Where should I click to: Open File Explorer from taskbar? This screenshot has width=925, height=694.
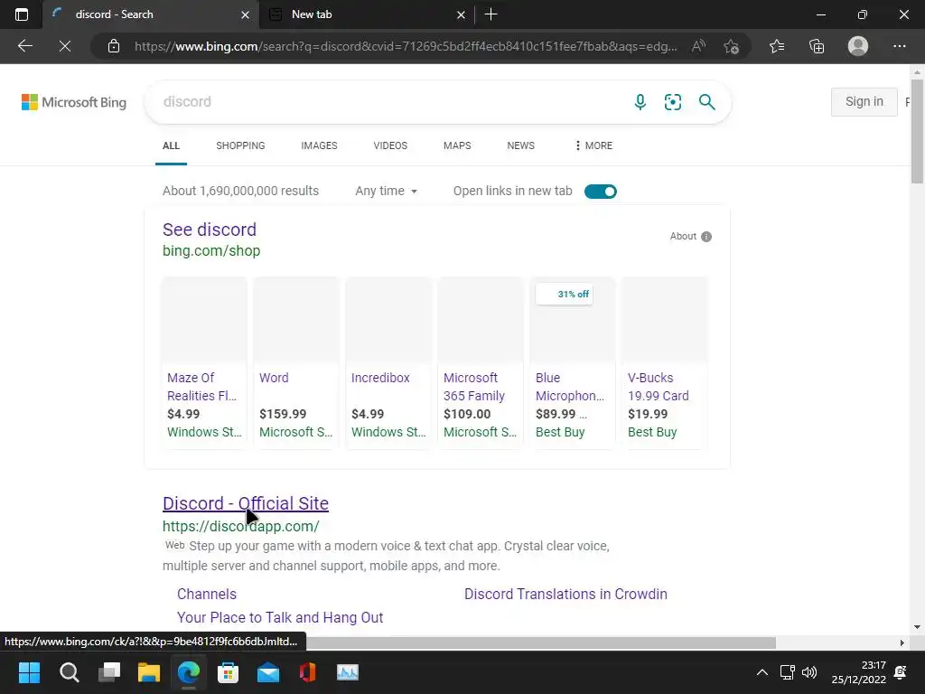[x=149, y=672]
